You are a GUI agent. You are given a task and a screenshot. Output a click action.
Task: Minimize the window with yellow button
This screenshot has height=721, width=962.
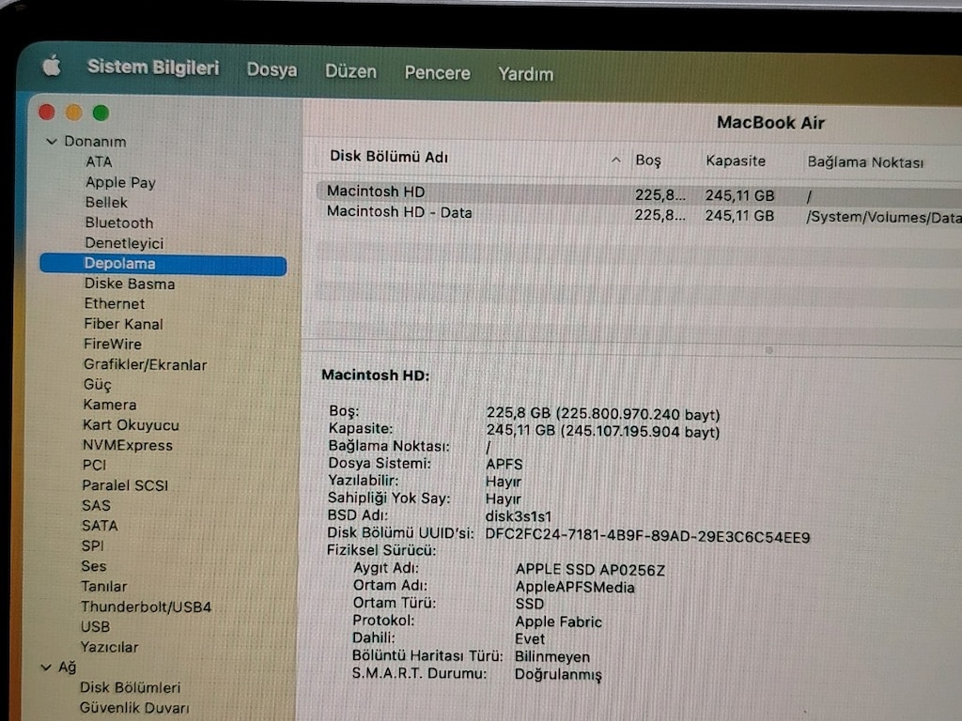73,113
